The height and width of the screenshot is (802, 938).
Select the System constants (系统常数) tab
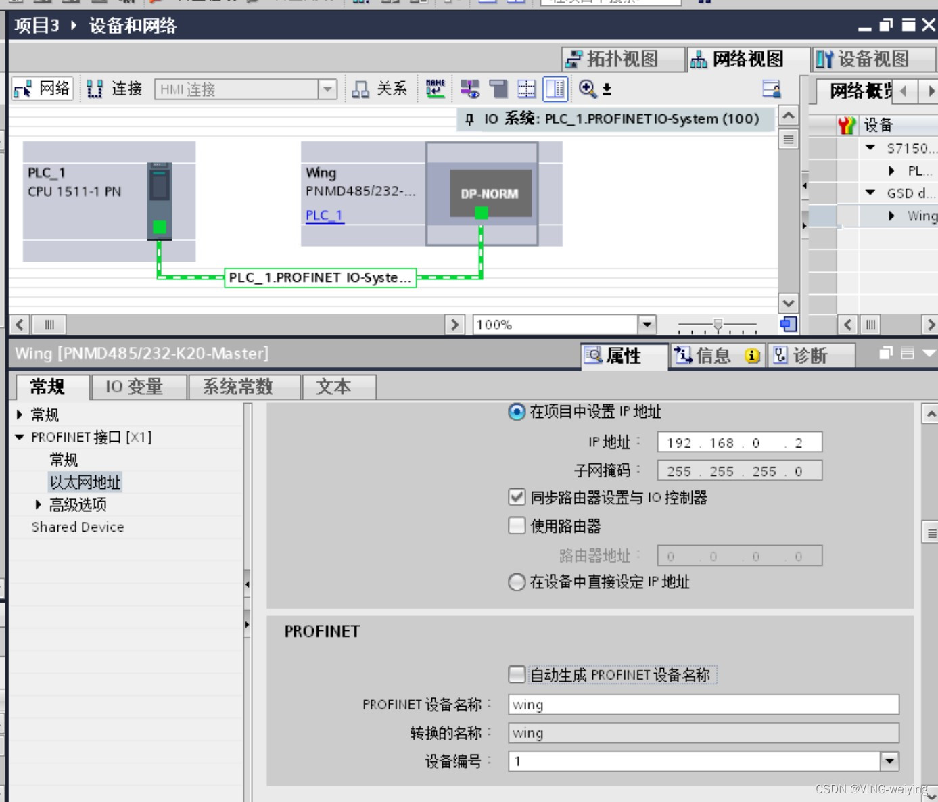244,387
